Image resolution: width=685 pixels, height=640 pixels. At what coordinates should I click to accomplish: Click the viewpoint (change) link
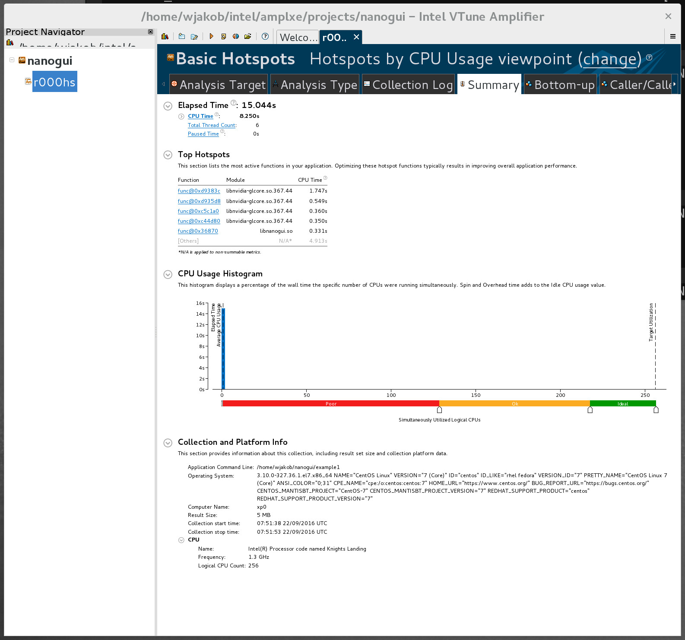[x=610, y=59]
